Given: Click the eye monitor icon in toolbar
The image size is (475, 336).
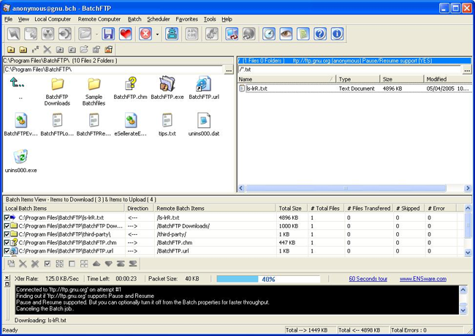Looking at the screenshot, I should (286, 34).
